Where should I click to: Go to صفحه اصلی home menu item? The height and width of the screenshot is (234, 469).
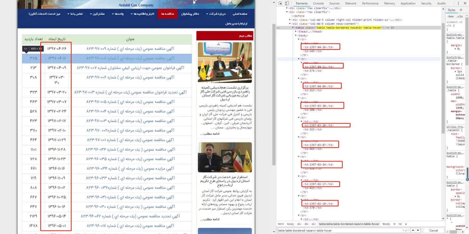(x=240, y=14)
